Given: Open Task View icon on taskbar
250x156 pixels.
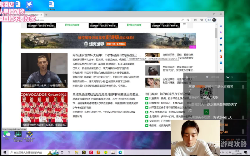Looking at the screenshot, I should point(69,153).
